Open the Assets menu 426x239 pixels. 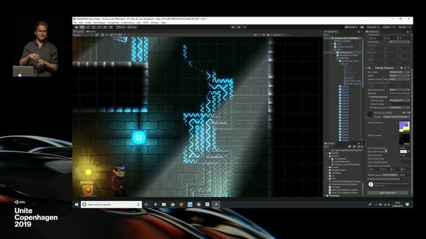point(88,23)
